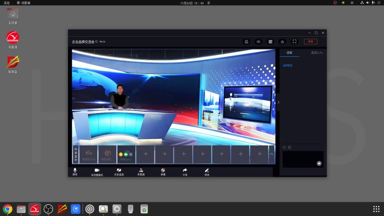This screenshot has width=384, height=216.
Task: Open 鸿蒙通 app menu in top bar
Action: (24, 3)
